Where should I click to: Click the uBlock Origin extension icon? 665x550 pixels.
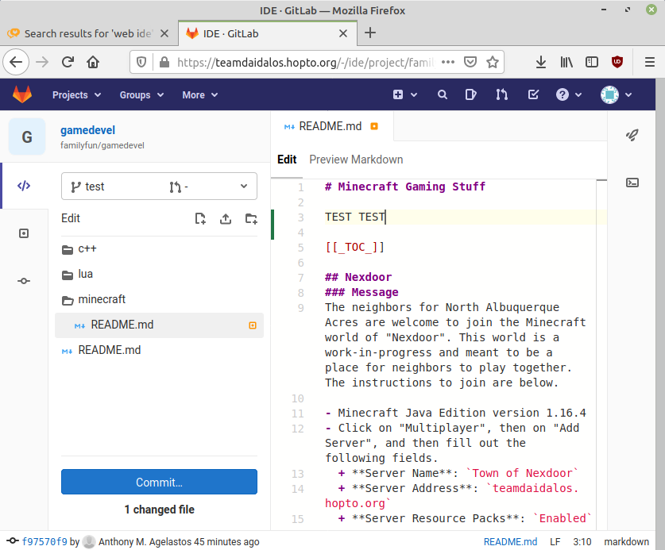coord(617,62)
